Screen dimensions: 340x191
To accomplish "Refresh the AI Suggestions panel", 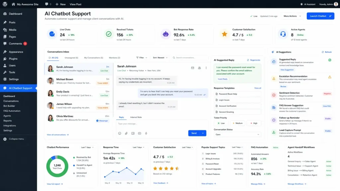I will pos(327,52).
